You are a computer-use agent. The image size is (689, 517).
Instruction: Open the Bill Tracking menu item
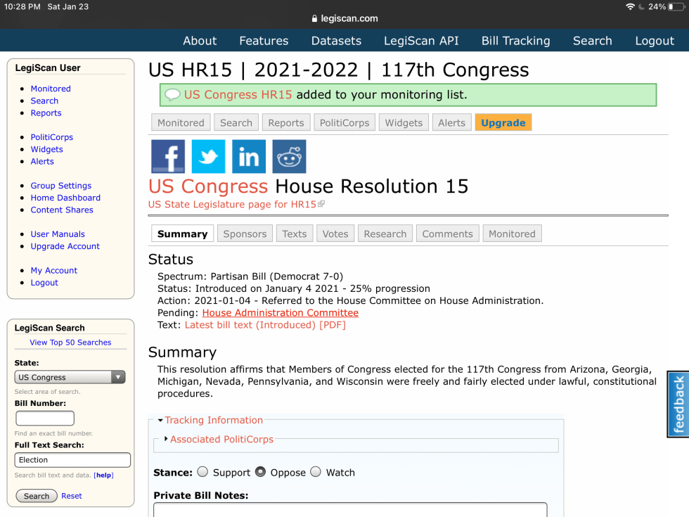[x=515, y=41]
